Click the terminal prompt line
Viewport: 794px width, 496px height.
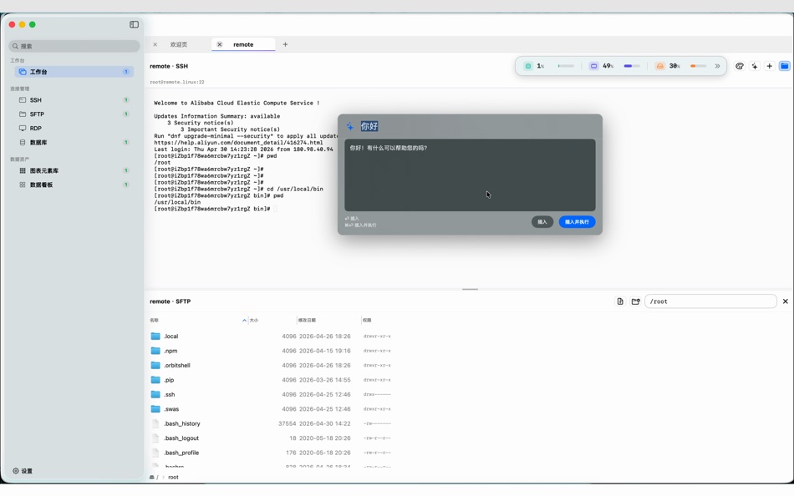(x=214, y=209)
